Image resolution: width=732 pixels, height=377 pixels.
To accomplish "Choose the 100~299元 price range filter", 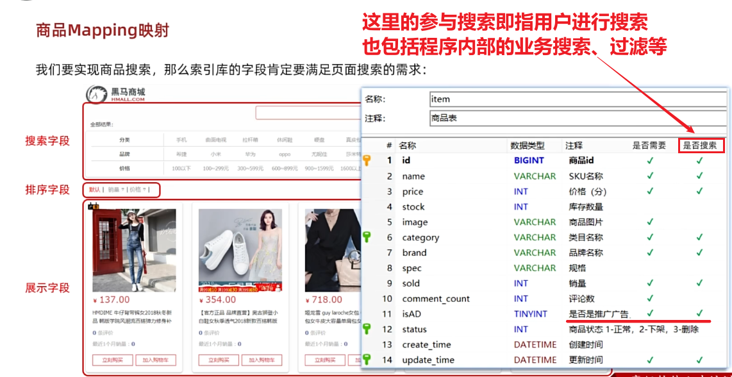I will [215, 168].
